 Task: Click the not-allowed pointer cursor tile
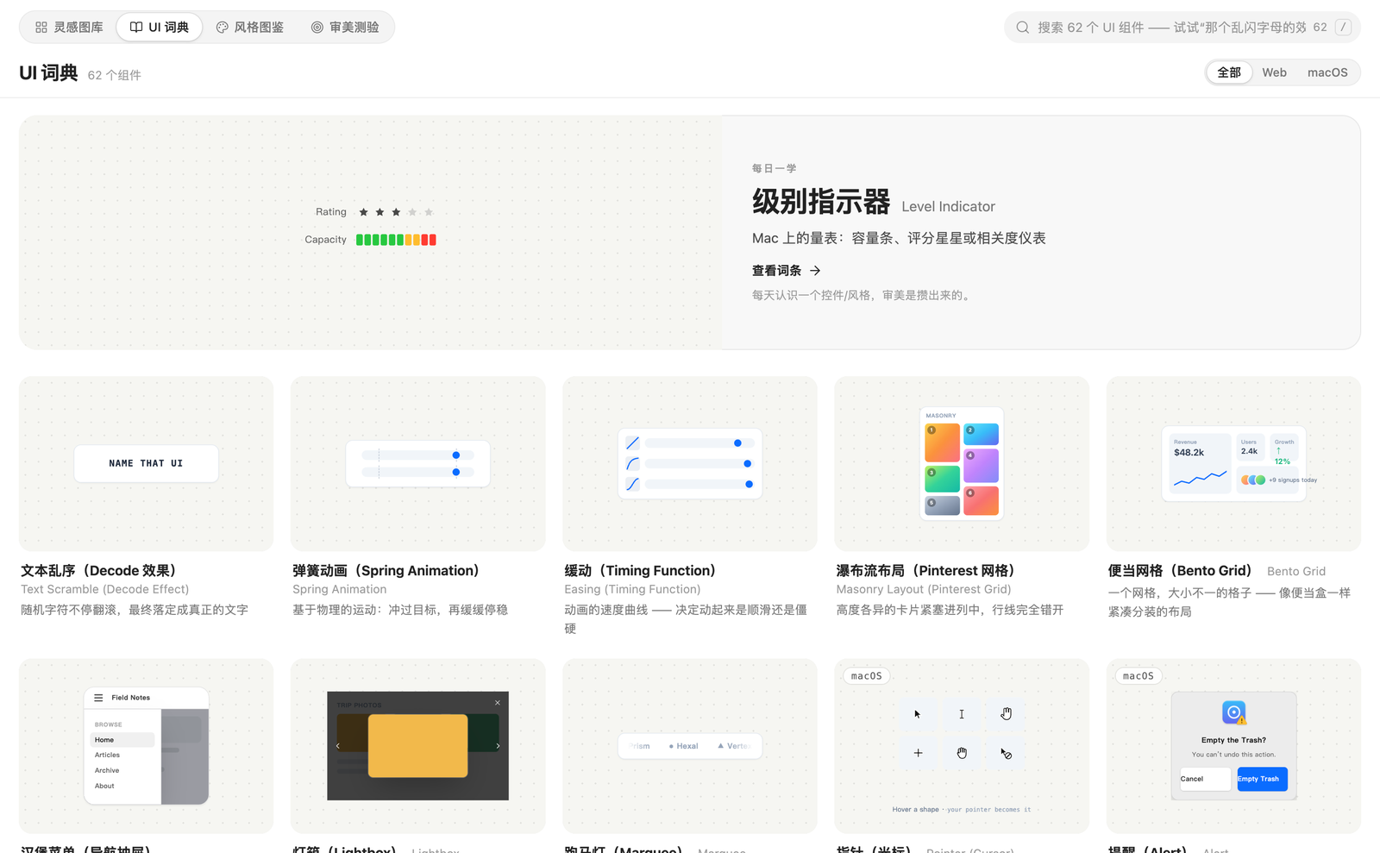(1006, 753)
